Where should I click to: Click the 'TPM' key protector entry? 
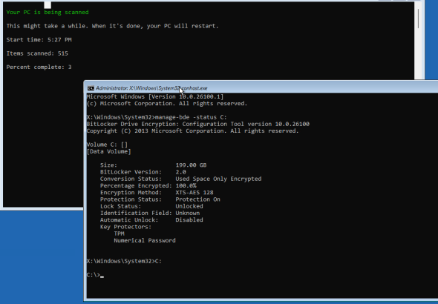(x=119, y=234)
